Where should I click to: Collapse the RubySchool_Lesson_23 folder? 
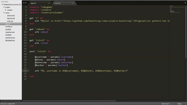pos(2,5)
